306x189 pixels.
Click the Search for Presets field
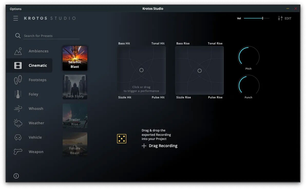51,36
